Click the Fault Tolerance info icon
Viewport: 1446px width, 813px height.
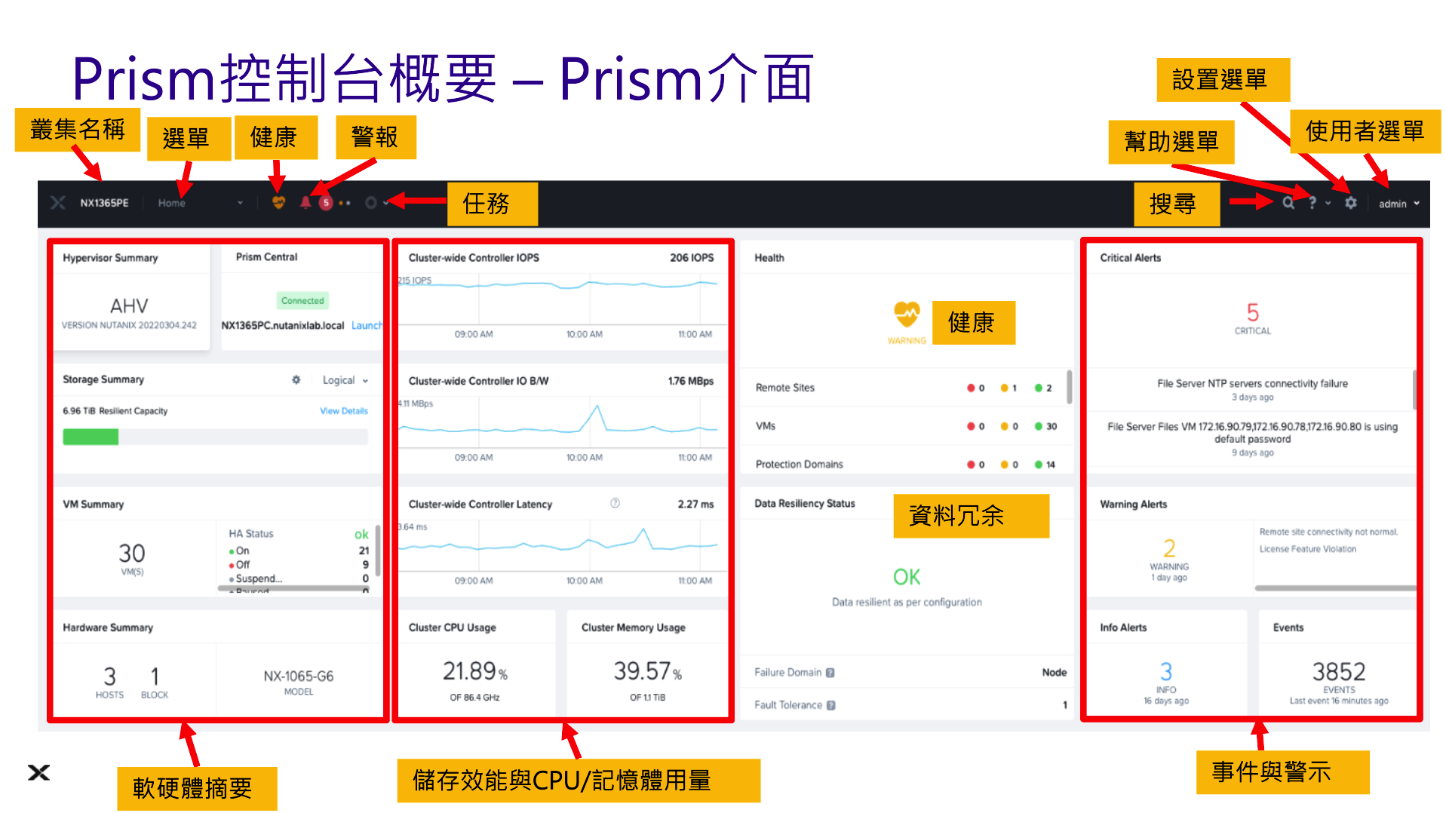click(830, 706)
